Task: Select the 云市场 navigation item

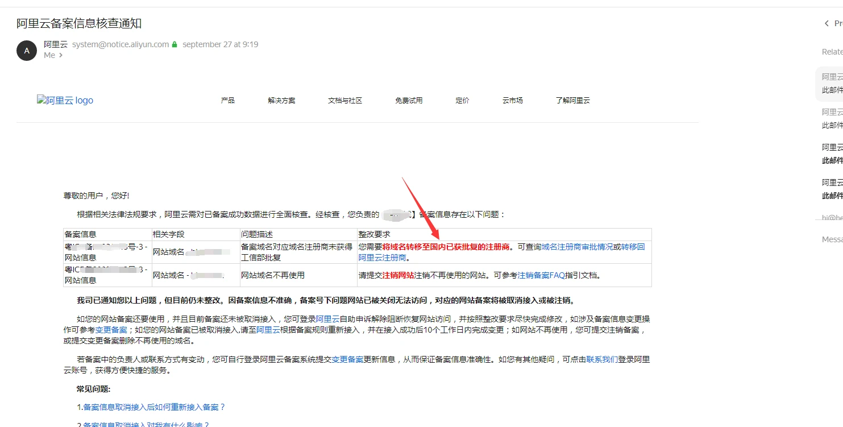Action: tap(512, 101)
